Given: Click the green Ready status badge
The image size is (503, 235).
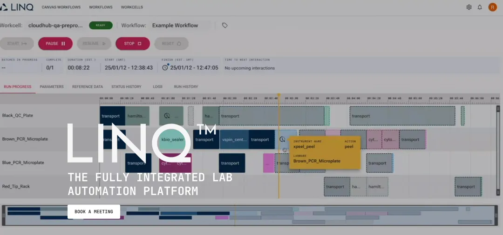Looking at the screenshot, I should 101,25.
